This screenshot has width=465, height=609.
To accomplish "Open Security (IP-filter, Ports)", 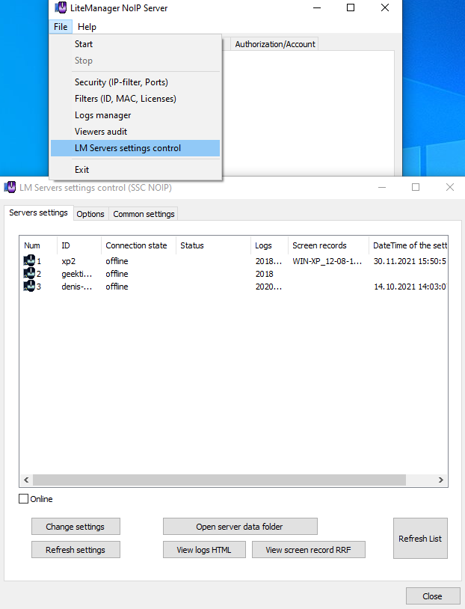I will pos(135,82).
